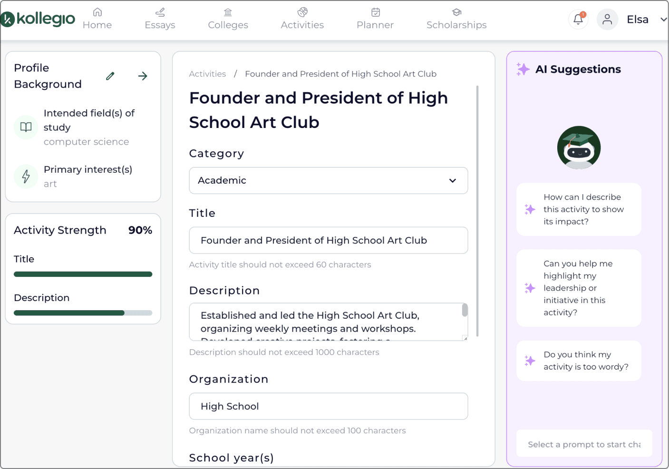Edit Profile Background with pencil icon
Viewport: 669px width, 469px height.
[110, 76]
